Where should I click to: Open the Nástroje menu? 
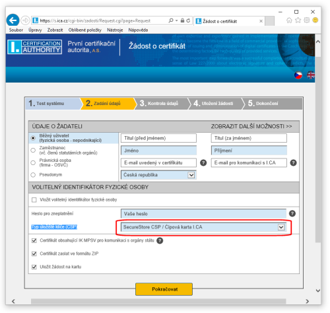(x=115, y=30)
